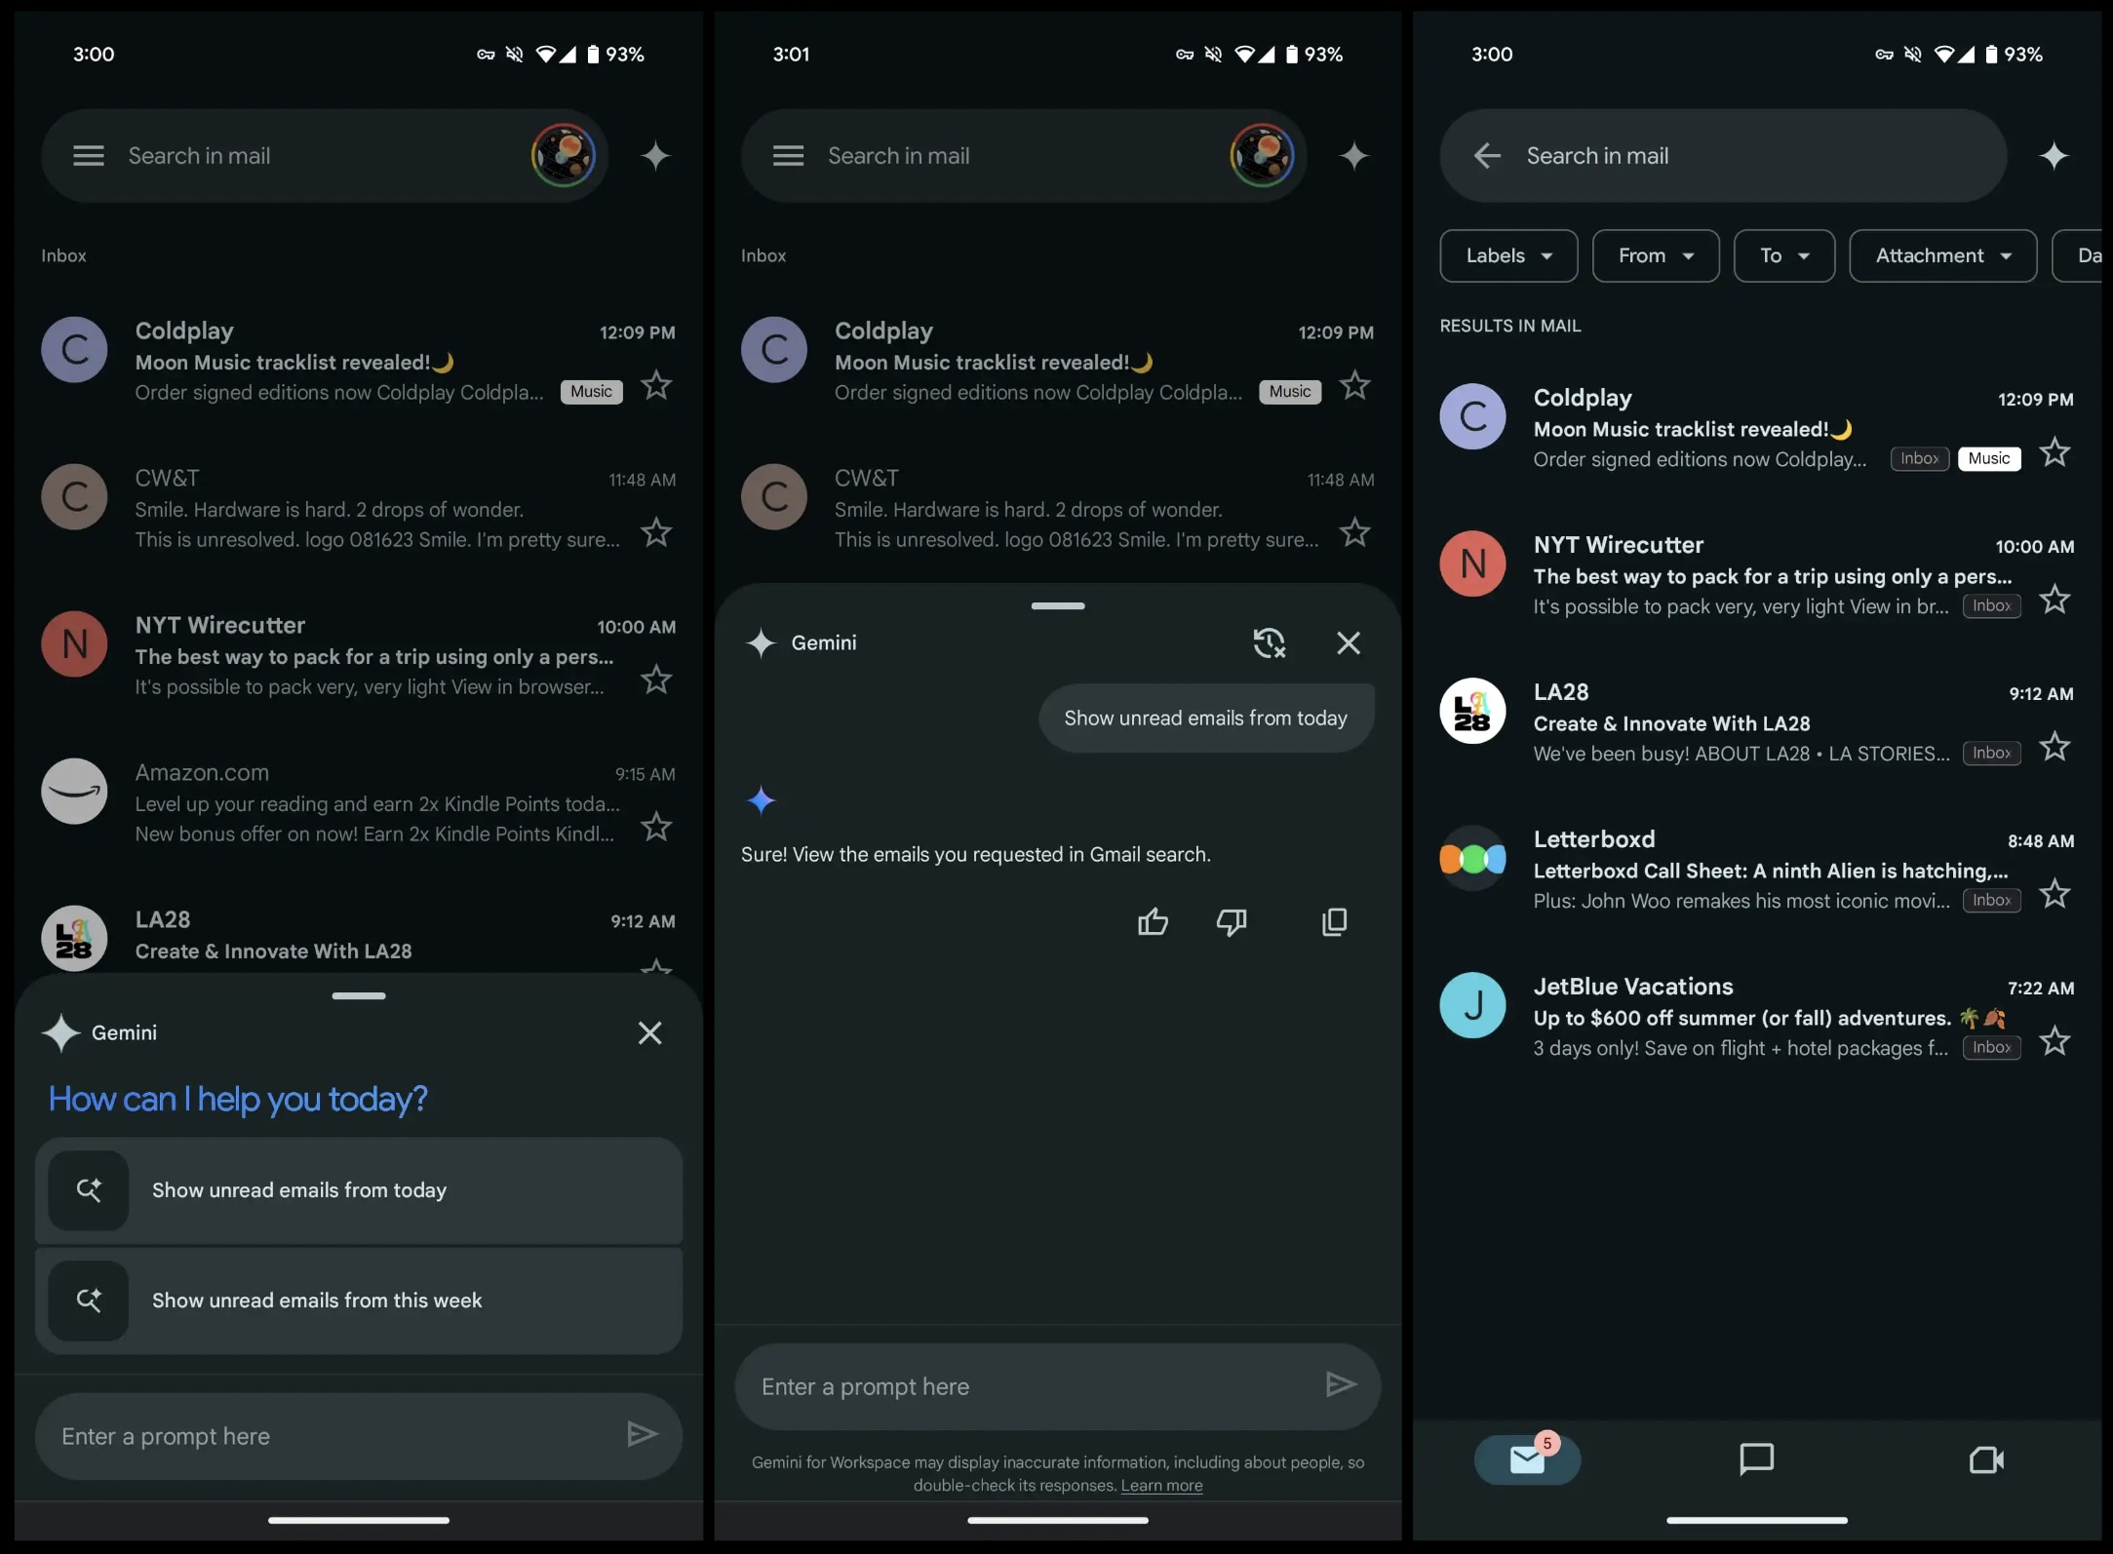The image size is (2113, 1554).
Task: Star the Coldplay email in middle inbox
Action: pos(1355,386)
